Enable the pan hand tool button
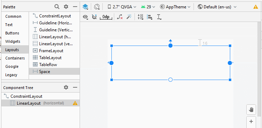Image resolution: width=262 pixels, height=128 pixels. pyautogui.click(x=251, y=110)
